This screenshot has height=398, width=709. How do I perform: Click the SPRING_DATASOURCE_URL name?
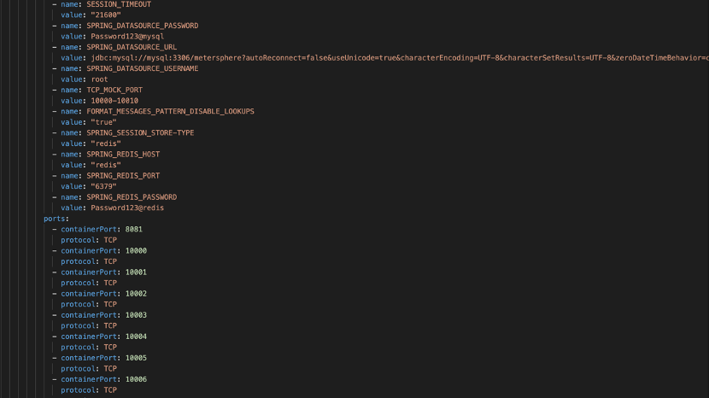coord(132,47)
